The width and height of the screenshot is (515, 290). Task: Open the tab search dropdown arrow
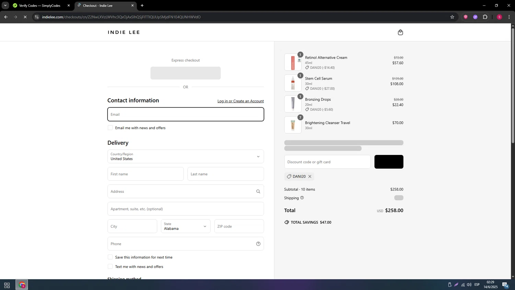coord(5,5)
